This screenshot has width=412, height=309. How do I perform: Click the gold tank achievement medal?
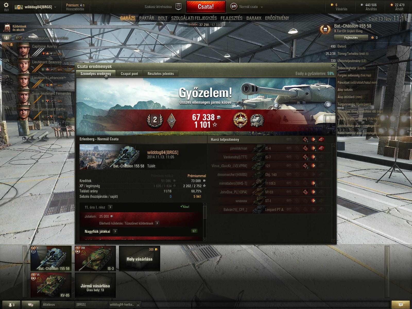click(240, 120)
